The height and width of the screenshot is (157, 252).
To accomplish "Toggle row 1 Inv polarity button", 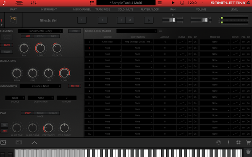I will click(190, 42).
